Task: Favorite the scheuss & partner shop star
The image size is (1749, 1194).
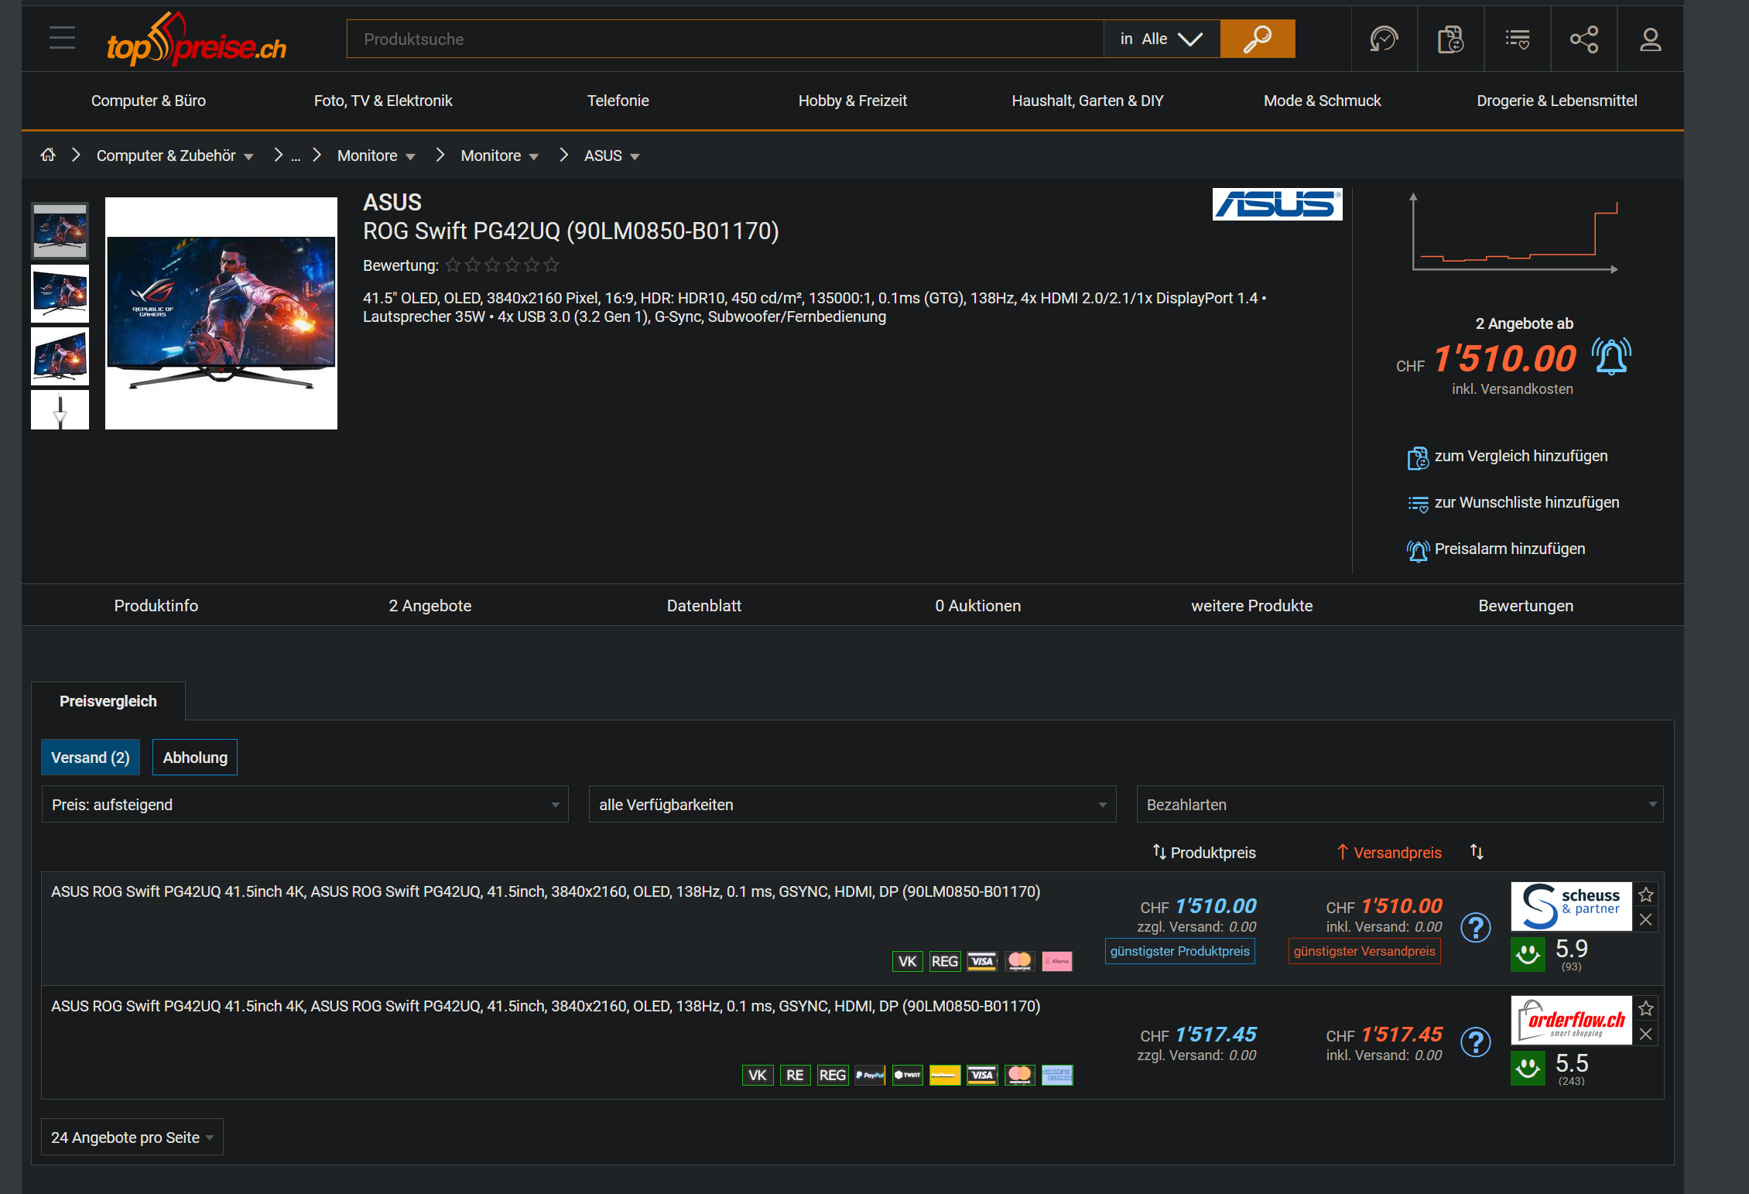Action: point(1646,895)
